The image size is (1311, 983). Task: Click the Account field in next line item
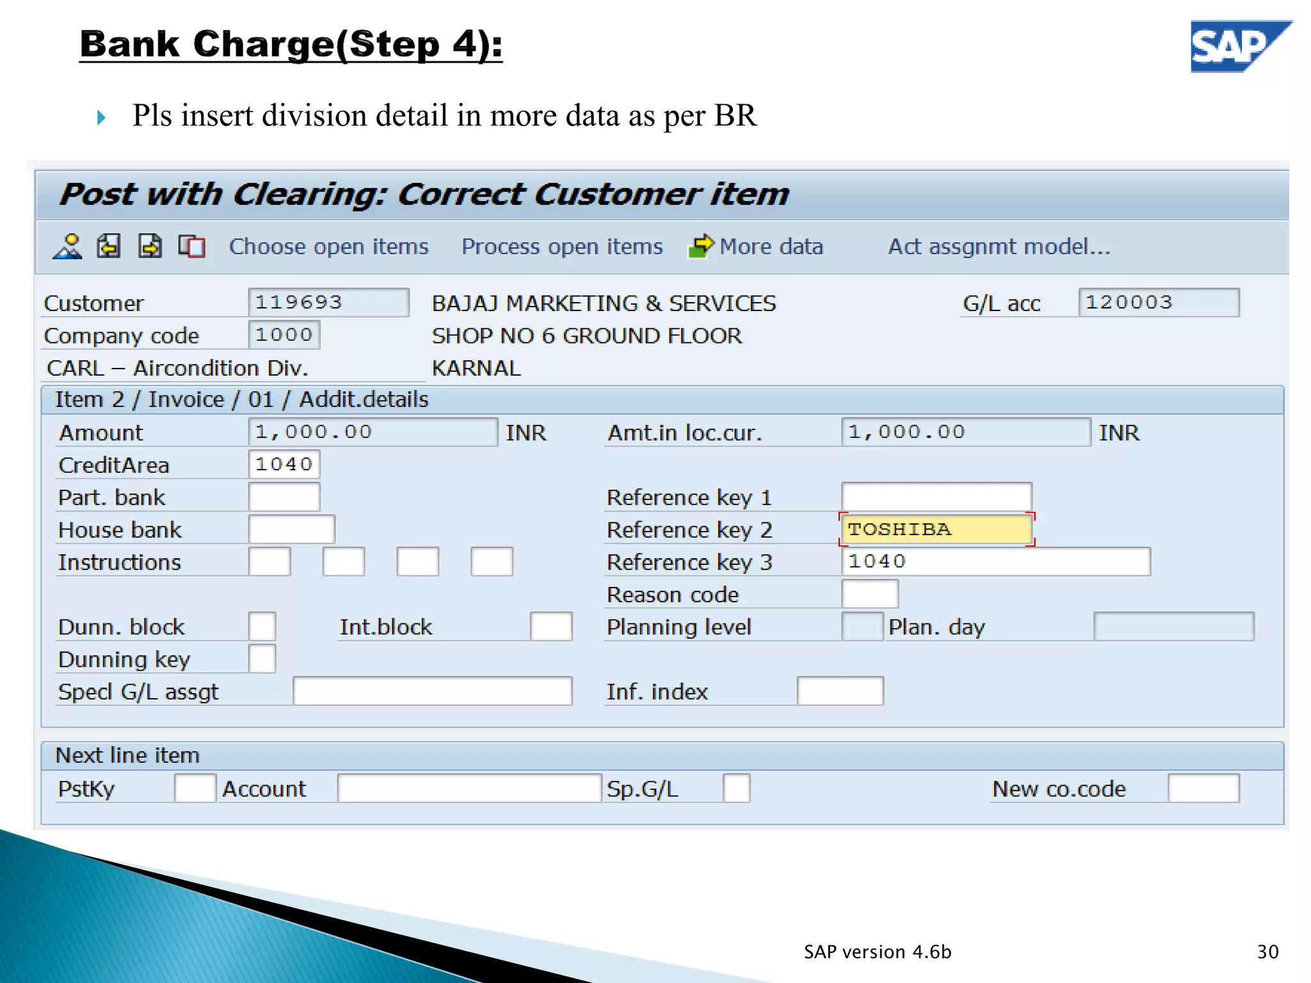(x=469, y=788)
